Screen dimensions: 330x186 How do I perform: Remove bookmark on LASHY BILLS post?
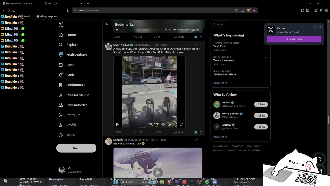196,132
